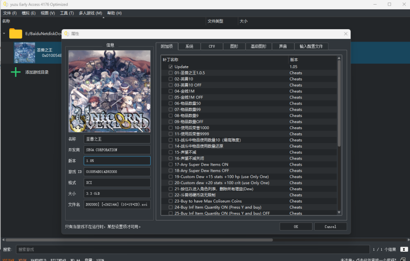Enable the 02-英勇10 cheat checkbox
410x261 pixels.
(x=171, y=79)
